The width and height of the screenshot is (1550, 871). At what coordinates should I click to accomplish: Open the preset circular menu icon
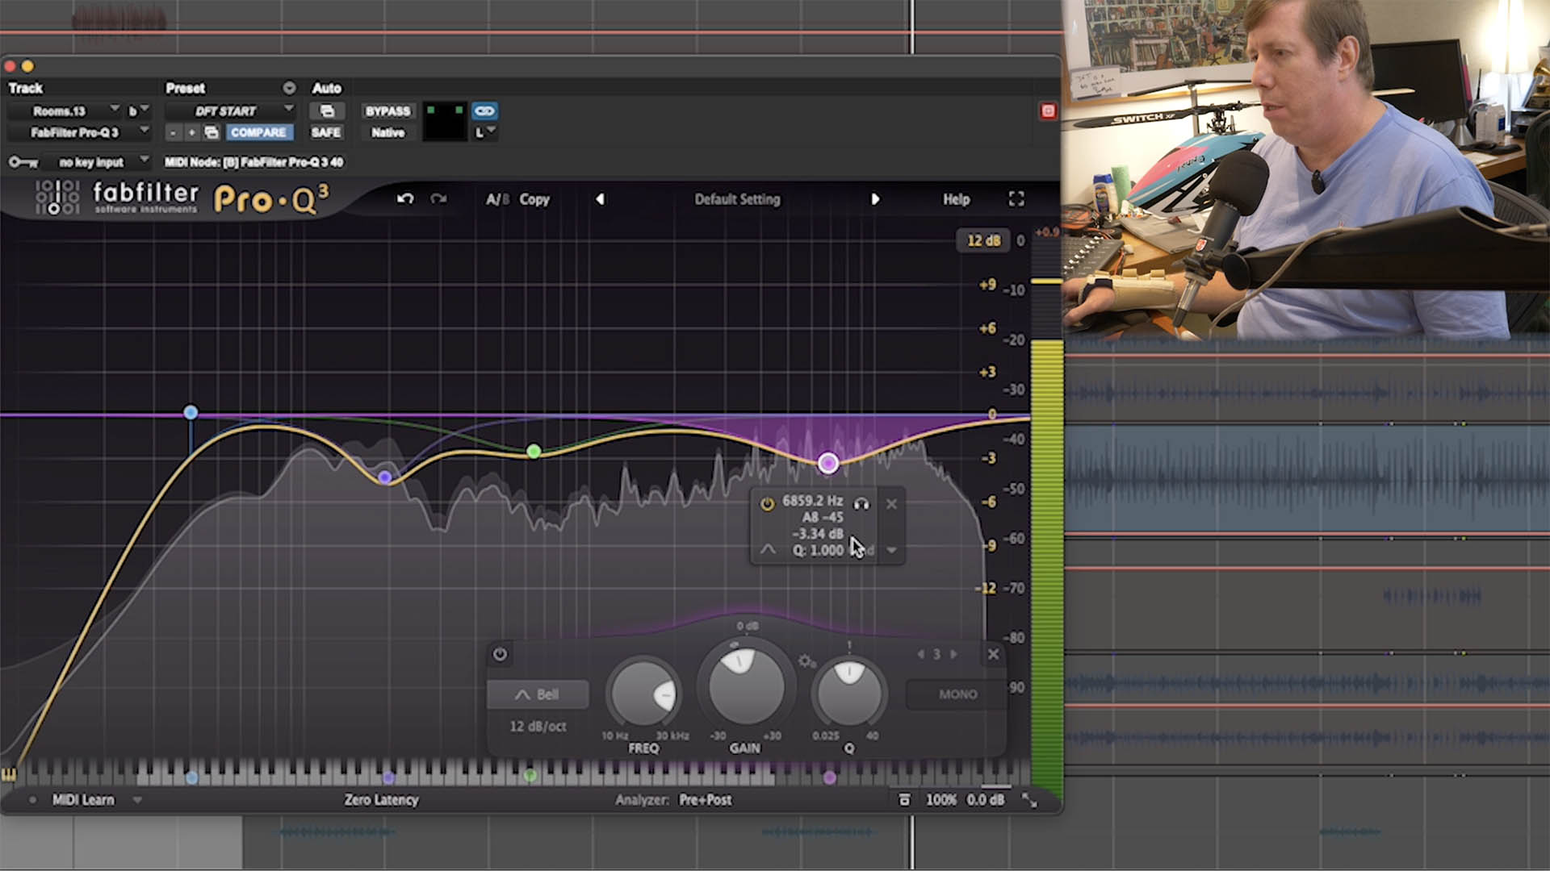[289, 88]
